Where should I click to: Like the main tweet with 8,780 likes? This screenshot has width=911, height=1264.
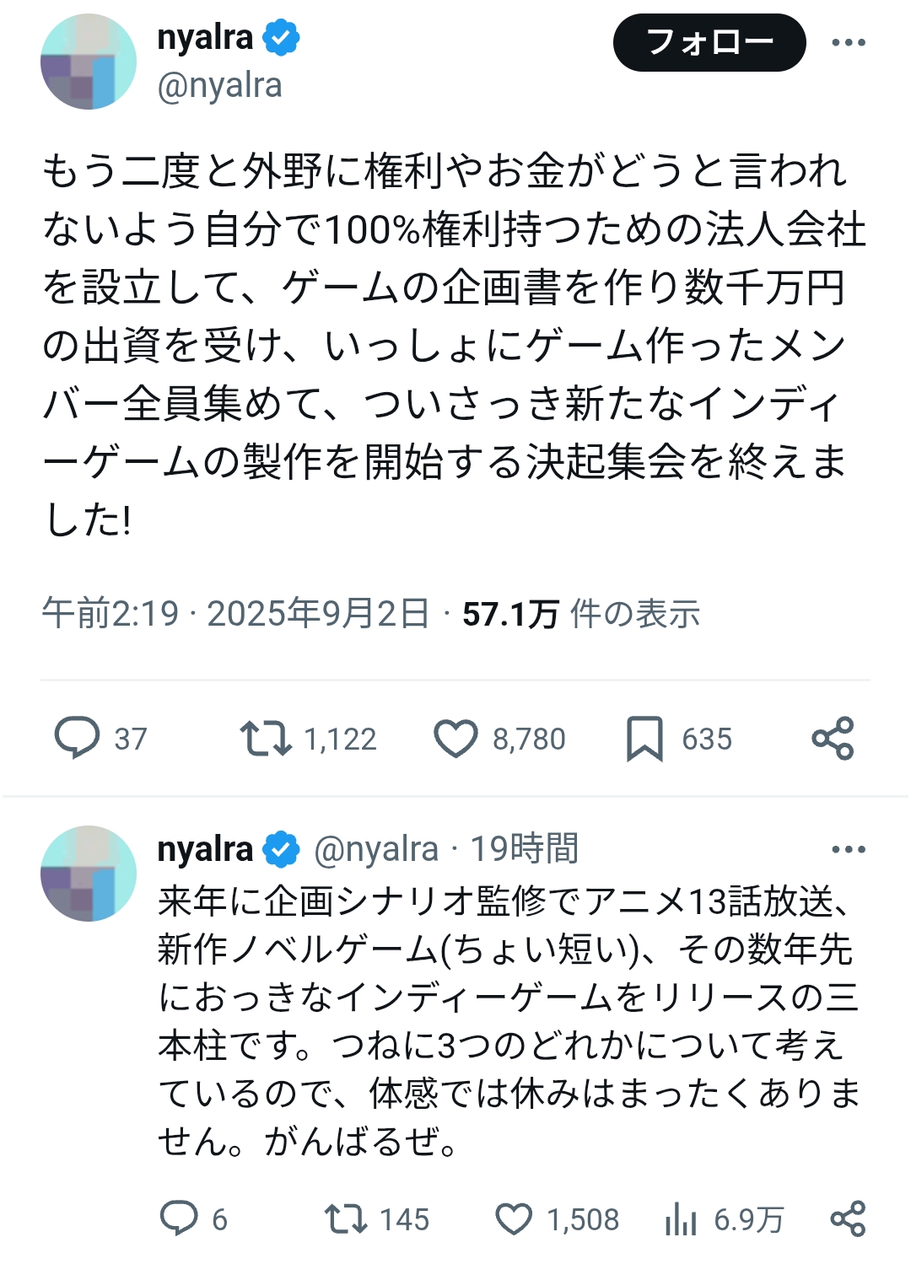coord(455,739)
